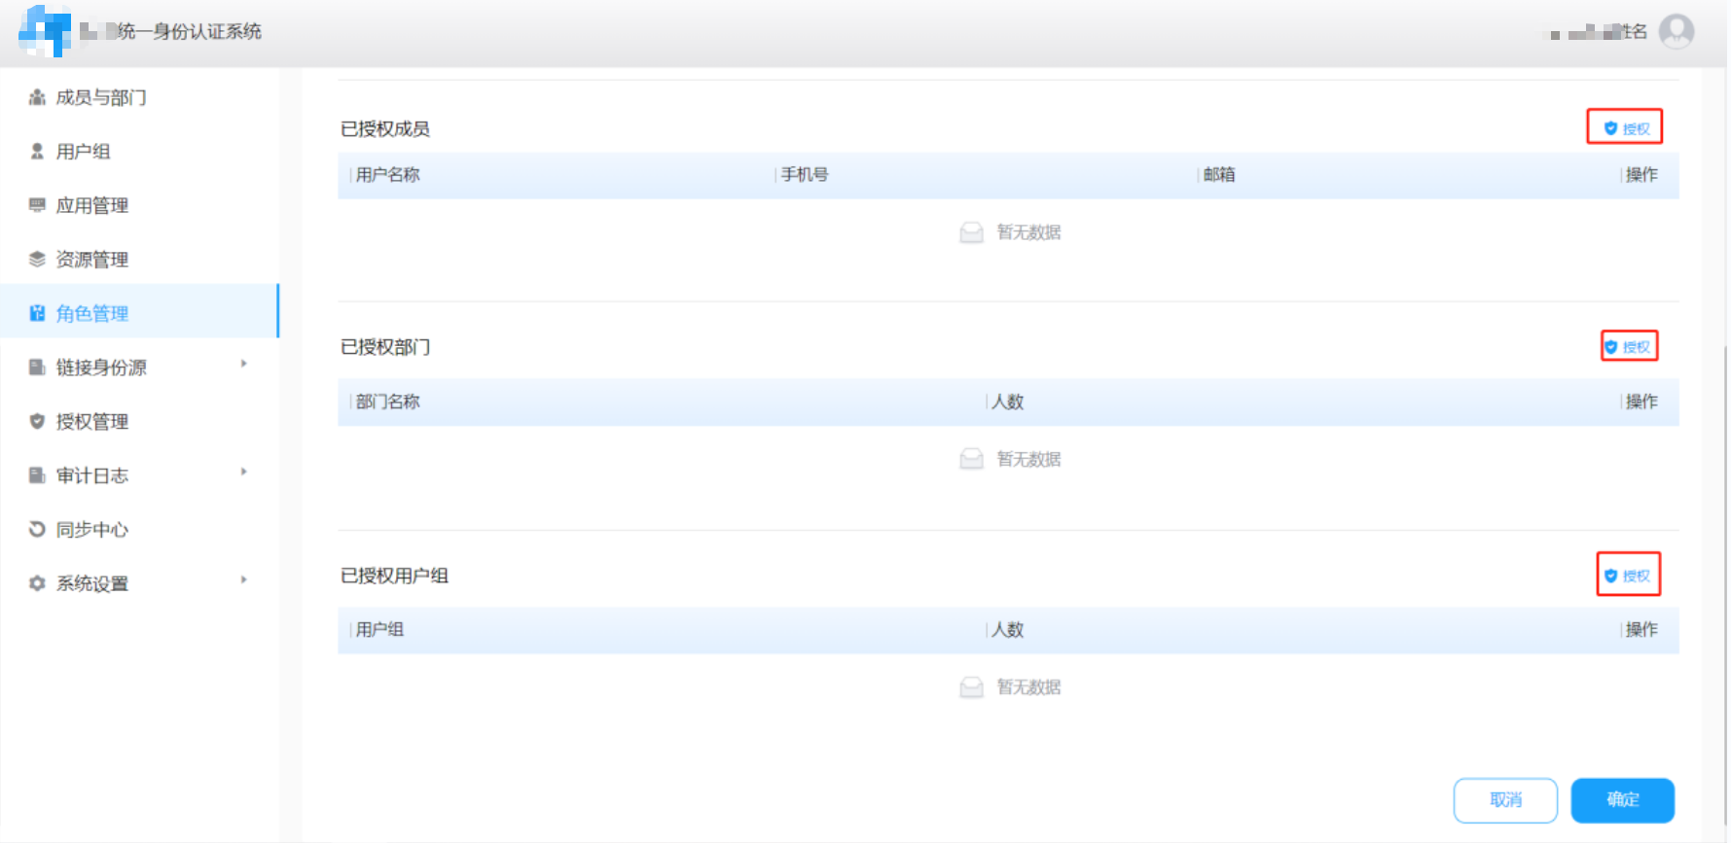Click the 资源管理 layers icon
This screenshot has width=1731, height=843.
(x=37, y=259)
